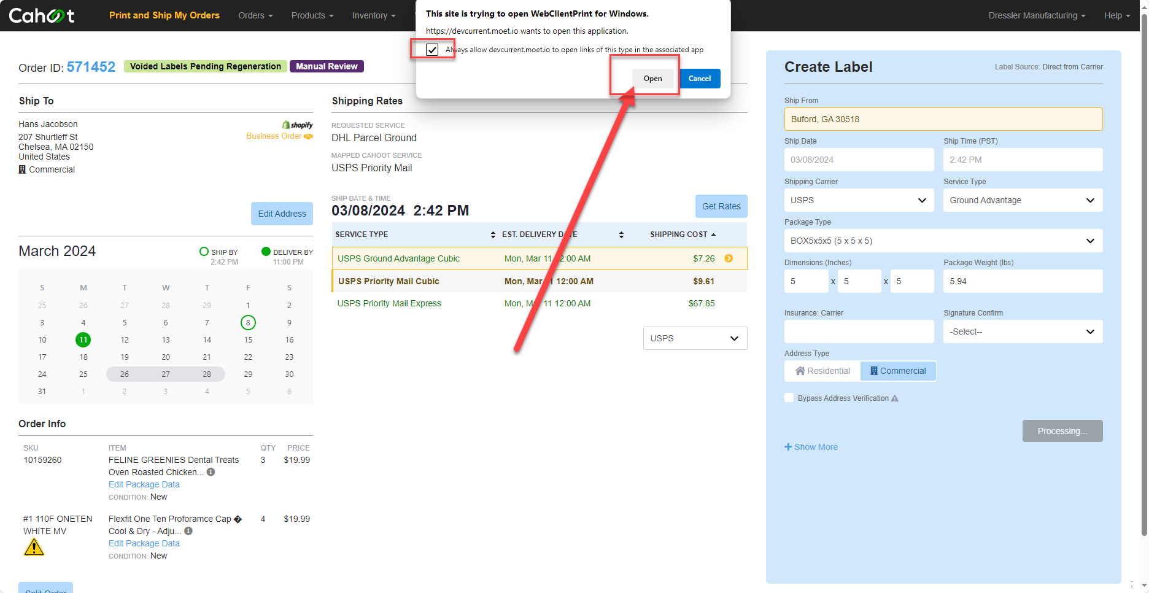Screen dimensions: 1149x593
Task: Click the Package Weight 5.94 field
Action: click(1023, 281)
